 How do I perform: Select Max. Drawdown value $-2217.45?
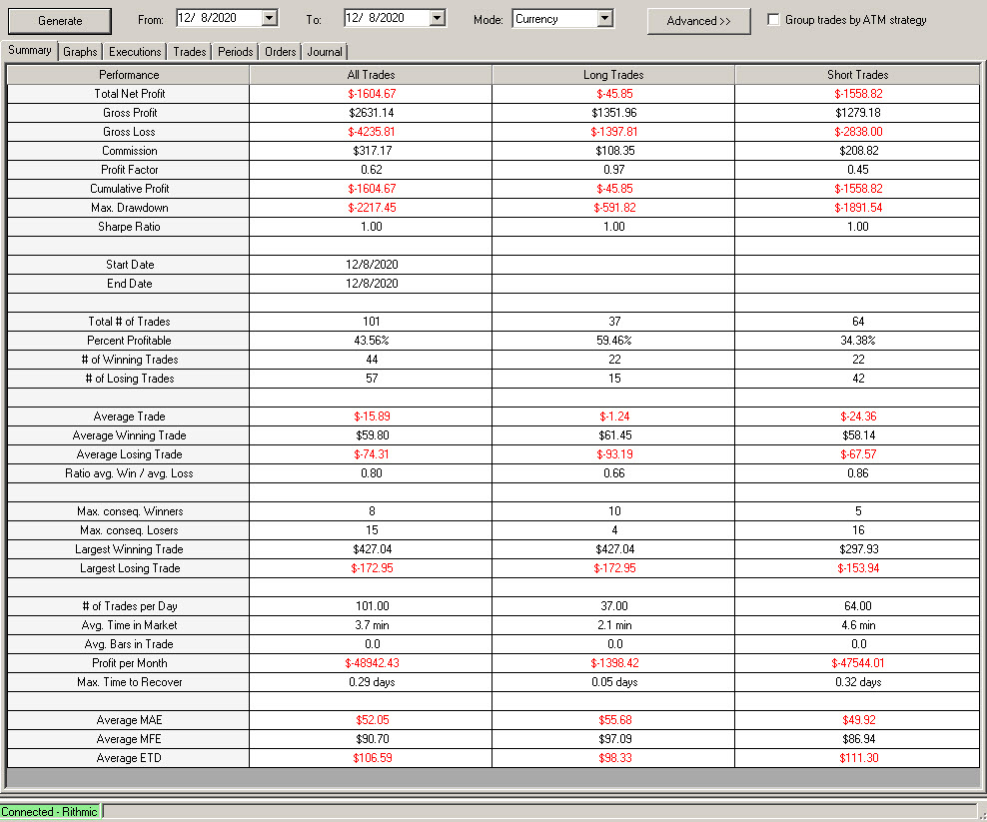(372, 208)
